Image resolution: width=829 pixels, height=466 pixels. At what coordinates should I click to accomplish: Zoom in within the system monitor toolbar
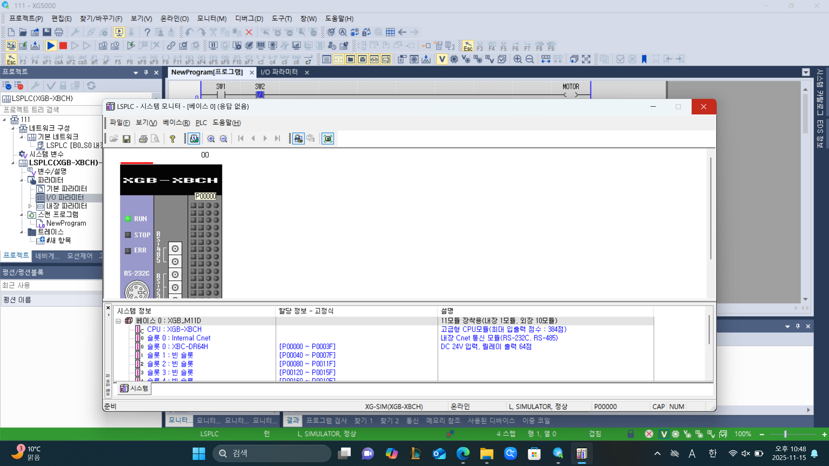211,139
